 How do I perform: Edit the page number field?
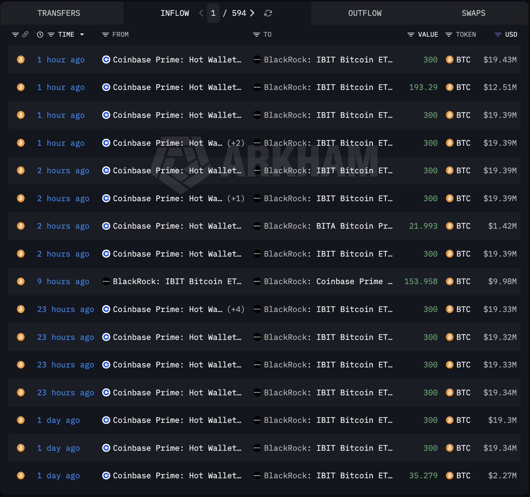point(213,13)
